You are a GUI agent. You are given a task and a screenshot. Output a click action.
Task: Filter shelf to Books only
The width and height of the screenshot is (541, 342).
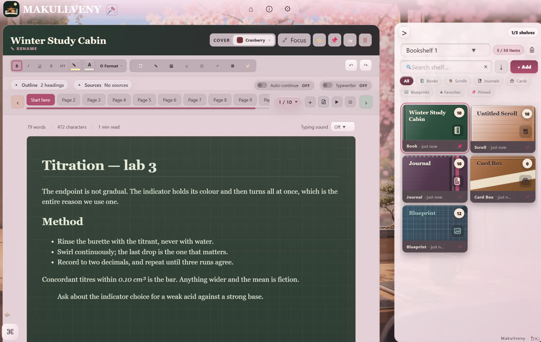(429, 81)
